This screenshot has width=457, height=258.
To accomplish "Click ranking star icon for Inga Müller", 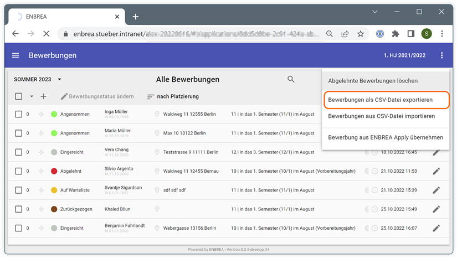I will 41,115.
